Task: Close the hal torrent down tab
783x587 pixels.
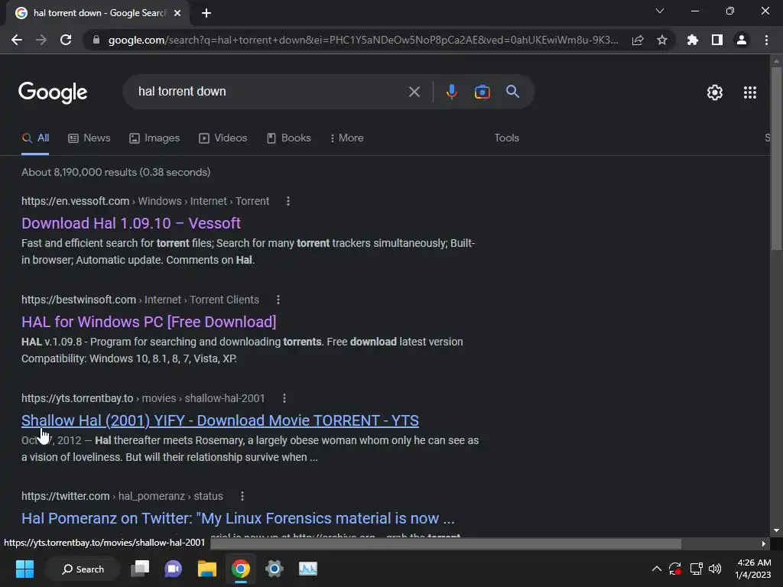Action: click(177, 13)
